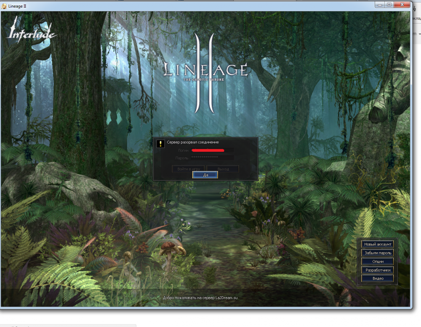Select Забыли пароль from the menu
This screenshot has width=421, height=327.
click(378, 253)
